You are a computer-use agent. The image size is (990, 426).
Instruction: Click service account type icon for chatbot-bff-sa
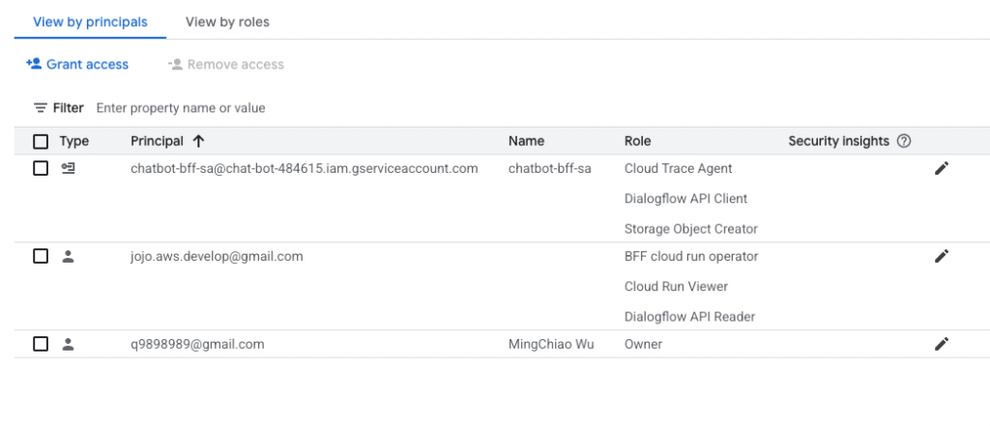(69, 168)
